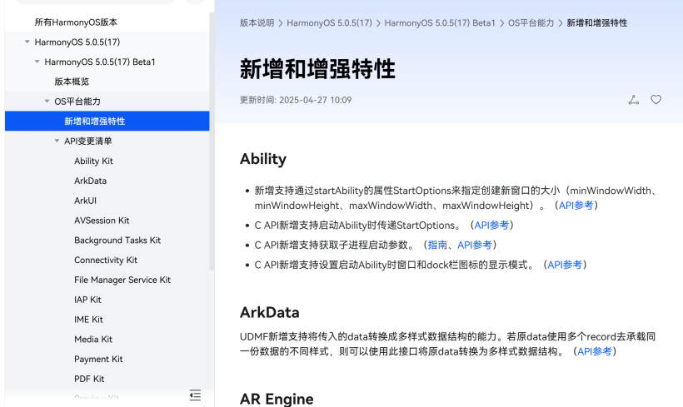The image size is (683, 407).
Task: Collapse the HarmonyOS 5.0.5(17) Beta1 node arrow
Action: click(x=37, y=62)
